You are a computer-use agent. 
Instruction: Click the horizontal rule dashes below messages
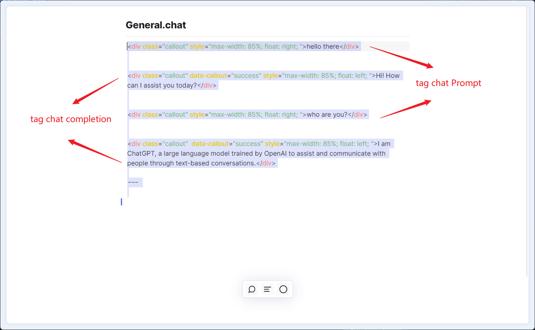tap(133, 182)
